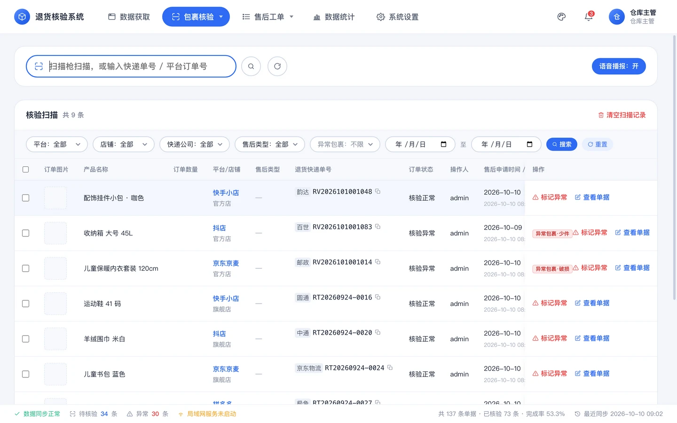Open the 快递公司: 全部 dropdown
Image resolution: width=677 pixels, height=423 pixels.
[195, 144]
